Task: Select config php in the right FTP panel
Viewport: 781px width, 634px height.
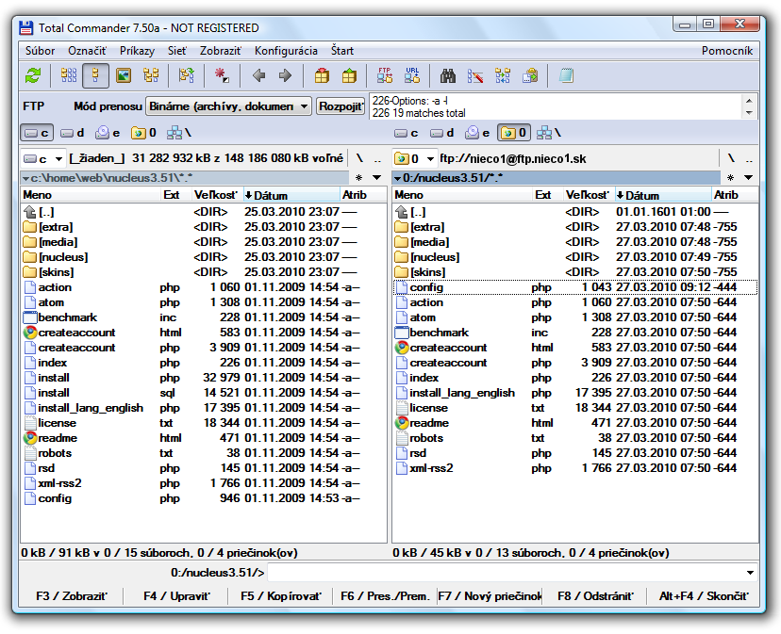Action: [575, 287]
